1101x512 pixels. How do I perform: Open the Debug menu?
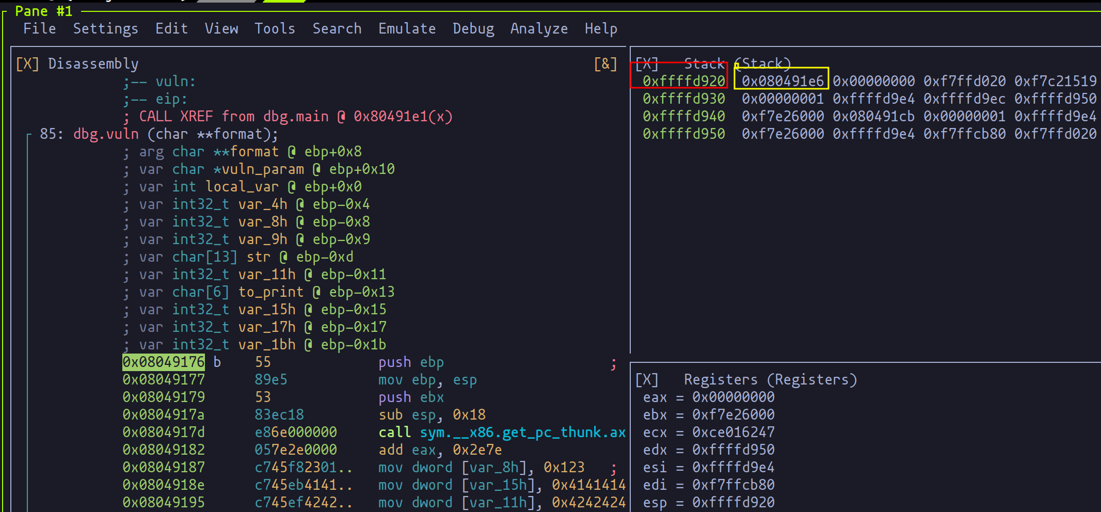(473, 29)
